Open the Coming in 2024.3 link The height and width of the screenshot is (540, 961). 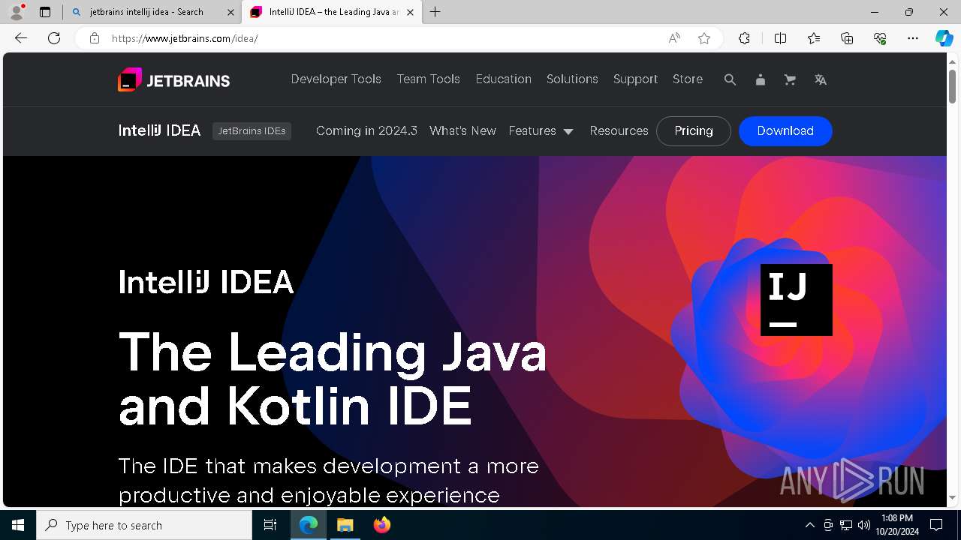pyautogui.click(x=366, y=130)
